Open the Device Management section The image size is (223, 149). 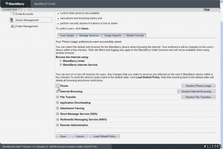pyautogui.click(x=31, y=20)
